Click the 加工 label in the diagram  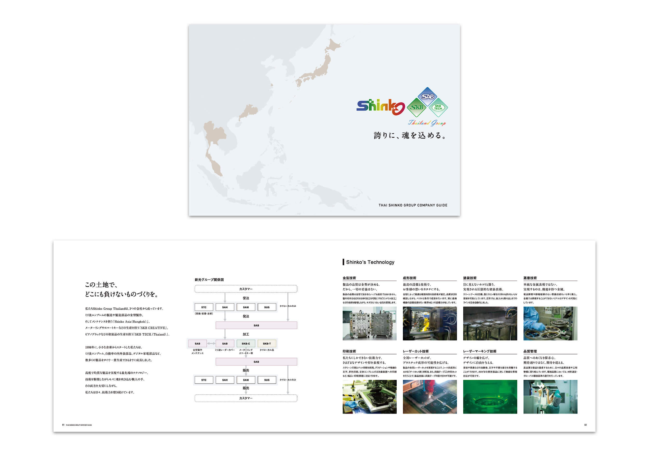[246, 334]
